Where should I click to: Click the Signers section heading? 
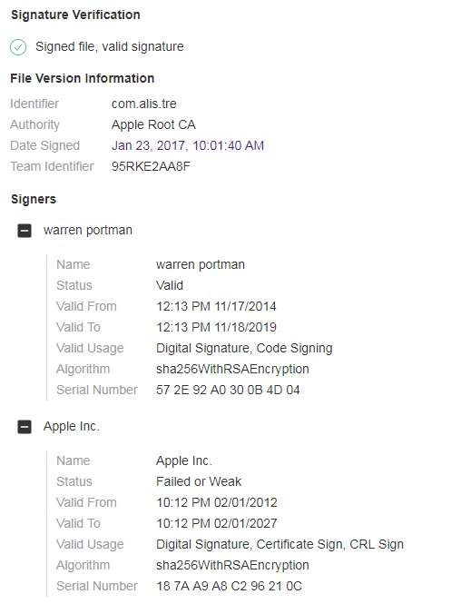[34, 199]
